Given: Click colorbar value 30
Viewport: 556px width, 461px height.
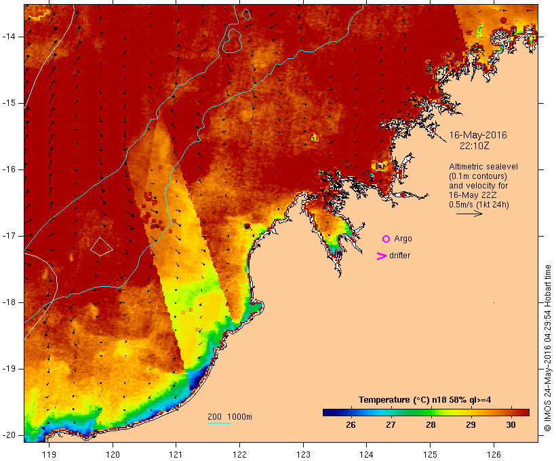Looking at the screenshot, I should click(x=511, y=425).
